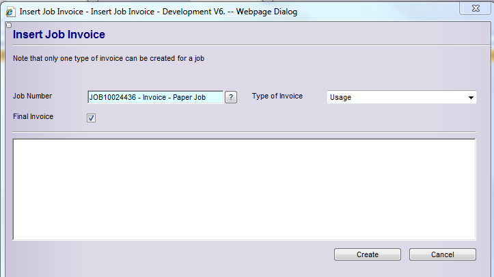
Task: Untick the Final Invoice checkbox
Action: (x=92, y=118)
